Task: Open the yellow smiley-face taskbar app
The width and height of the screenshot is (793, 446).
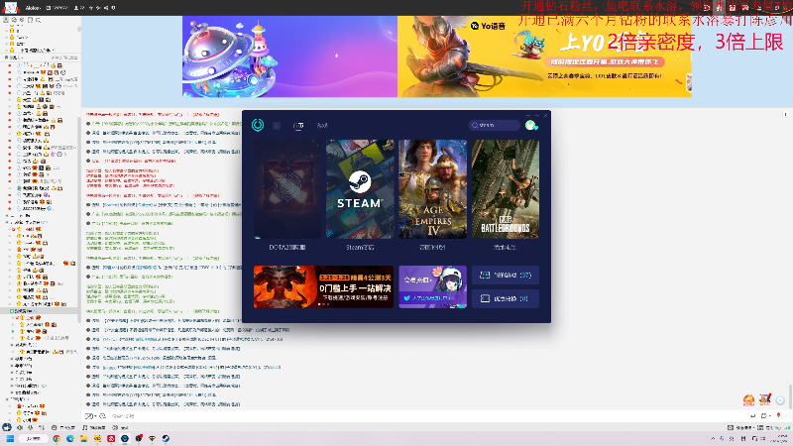Action: (97, 438)
